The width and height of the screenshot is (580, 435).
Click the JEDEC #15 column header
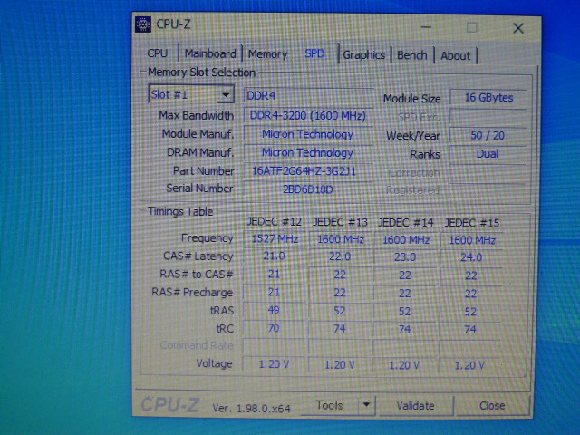tap(472, 223)
